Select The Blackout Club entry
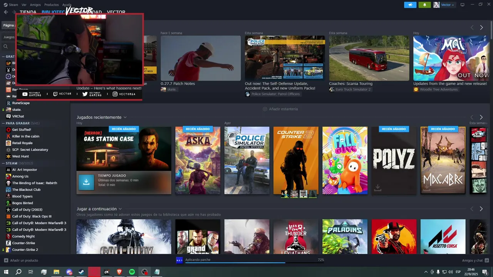This screenshot has height=277, width=493. pyautogui.click(x=26, y=190)
